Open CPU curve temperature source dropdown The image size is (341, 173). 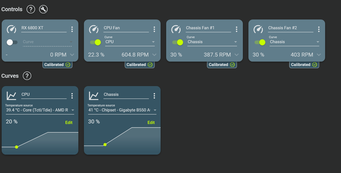pyautogui.click(x=40, y=110)
